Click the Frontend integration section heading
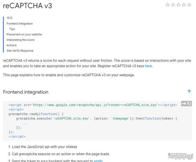This screenshot has width=196, height=162. pos(25,92)
